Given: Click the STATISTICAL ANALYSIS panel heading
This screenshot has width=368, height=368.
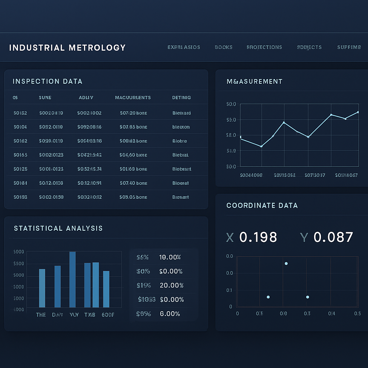Looking at the screenshot, I should click(x=59, y=228).
